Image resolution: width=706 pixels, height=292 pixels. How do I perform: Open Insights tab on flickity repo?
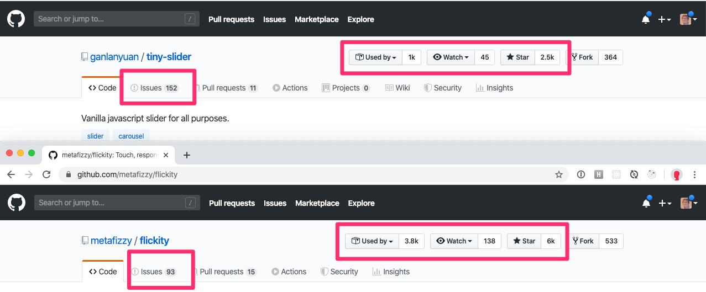(391, 272)
